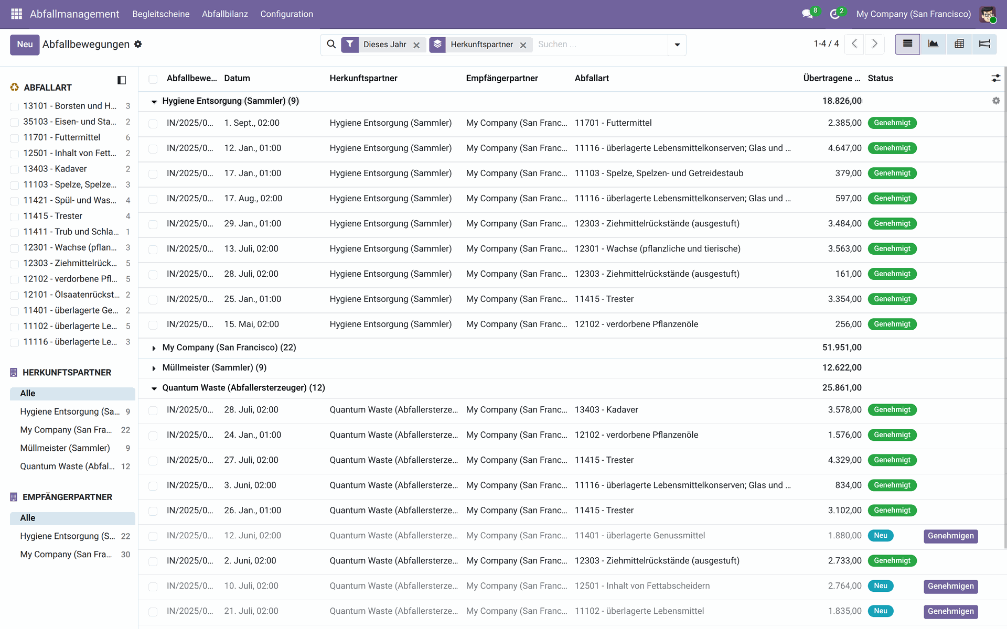Image resolution: width=1007 pixels, height=629 pixels.
Task: Switch to pivot table view
Action: 959,45
